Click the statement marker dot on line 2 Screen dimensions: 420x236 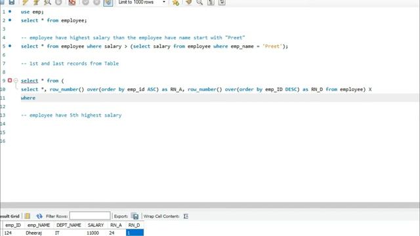pyautogui.click(x=10, y=20)
